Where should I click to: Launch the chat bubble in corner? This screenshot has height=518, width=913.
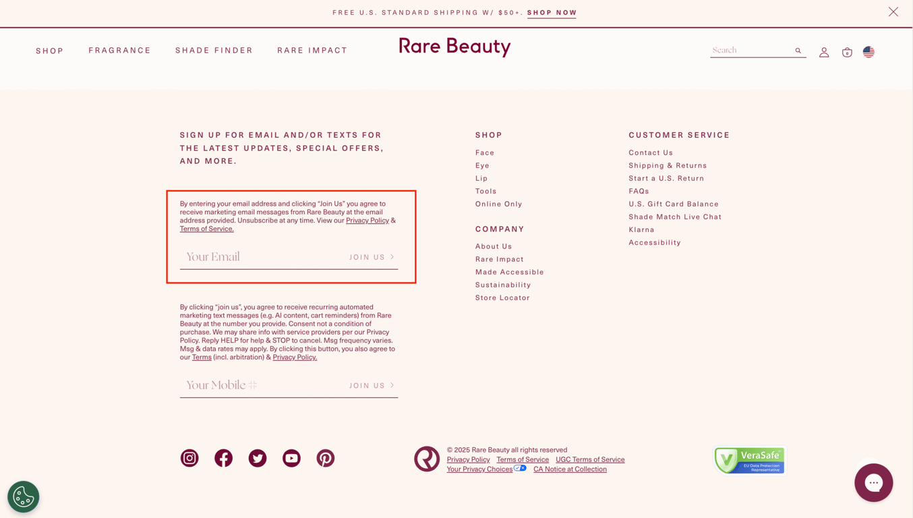click(x=873, y=482)
